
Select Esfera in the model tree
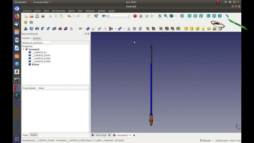coord(35,64)
